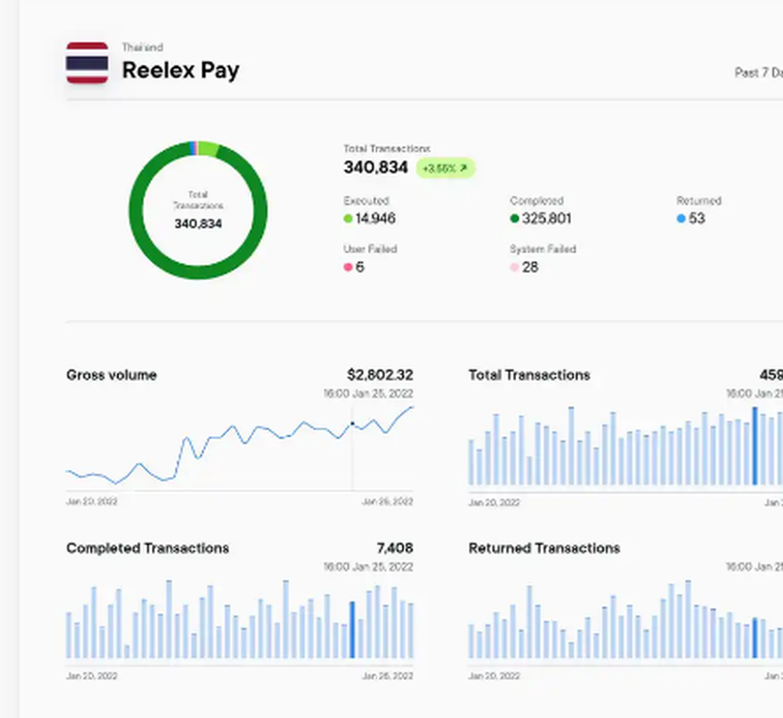783x718 pixels.
Task: Click the donut chart total 340,834
Action: click(x=198, y=224)
